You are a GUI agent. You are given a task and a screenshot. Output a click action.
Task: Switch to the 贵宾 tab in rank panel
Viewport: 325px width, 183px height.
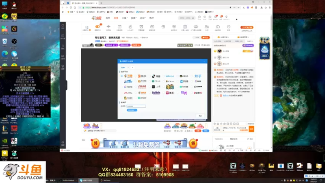tap(239, 41)
